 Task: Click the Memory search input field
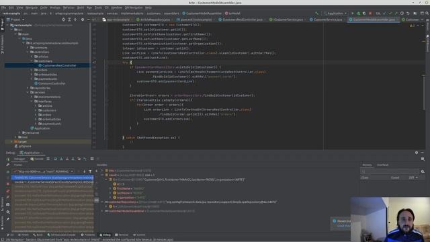tap(390, 171)
